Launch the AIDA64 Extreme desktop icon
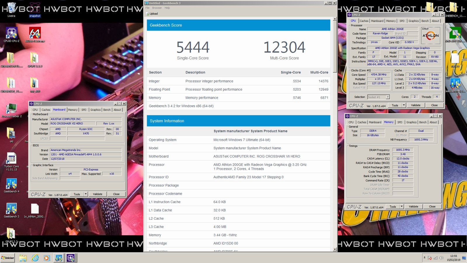Image resolution: width=467 pixels, height=263 pixels. coord(35,34)
